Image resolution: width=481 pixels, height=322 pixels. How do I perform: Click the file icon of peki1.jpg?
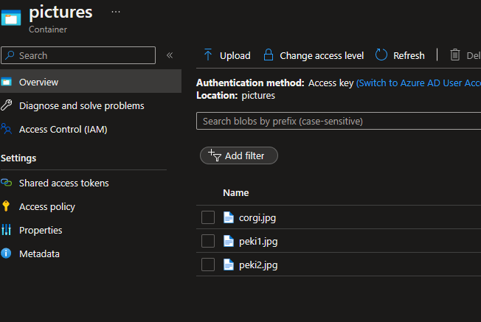(229, 241)
